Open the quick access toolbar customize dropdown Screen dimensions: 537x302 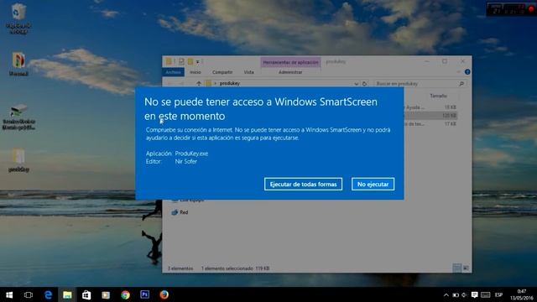[198, 62]
